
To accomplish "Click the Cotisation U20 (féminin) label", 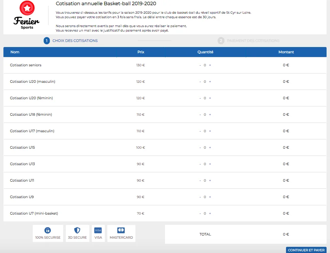I will [31, 98].
